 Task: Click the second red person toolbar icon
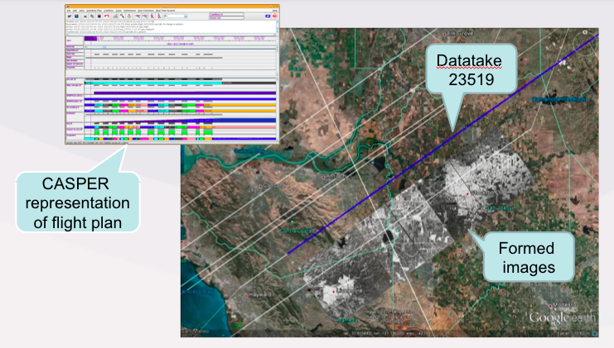click(159, 17)
